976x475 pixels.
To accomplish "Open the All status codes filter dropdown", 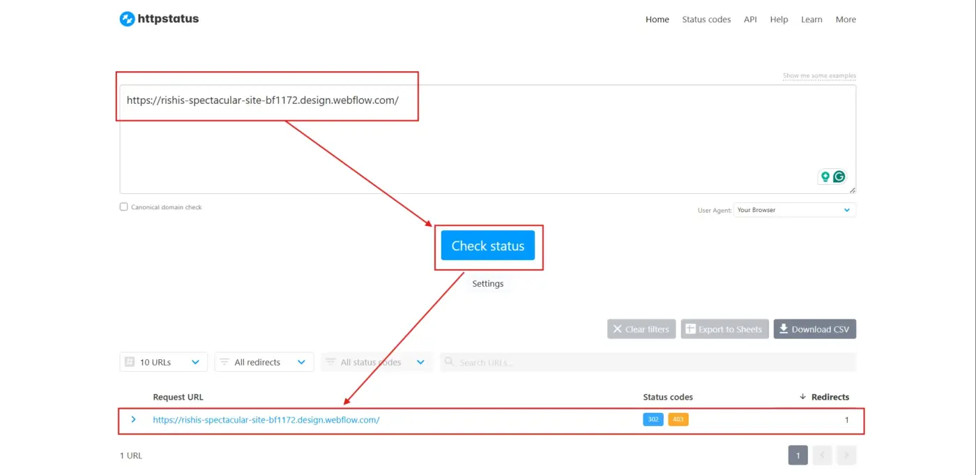I will coord(376,362).
